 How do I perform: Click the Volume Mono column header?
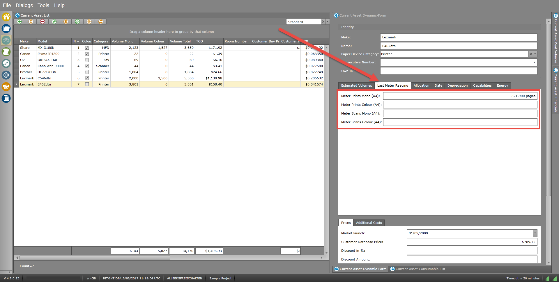125,41
